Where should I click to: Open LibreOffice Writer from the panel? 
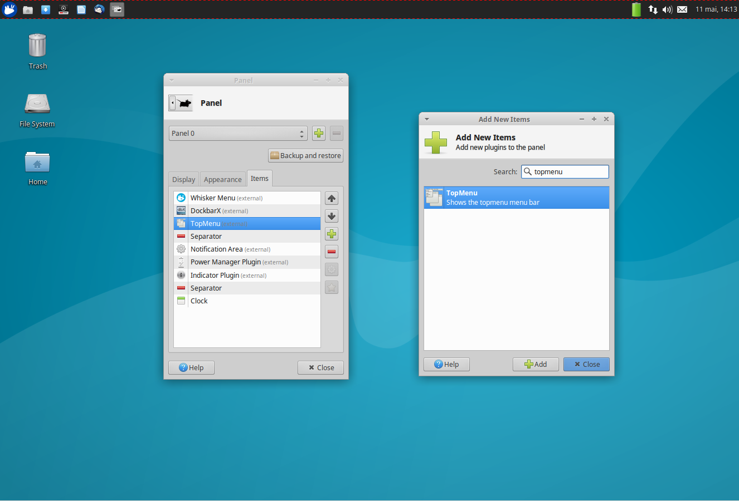(x=81, y=9)
